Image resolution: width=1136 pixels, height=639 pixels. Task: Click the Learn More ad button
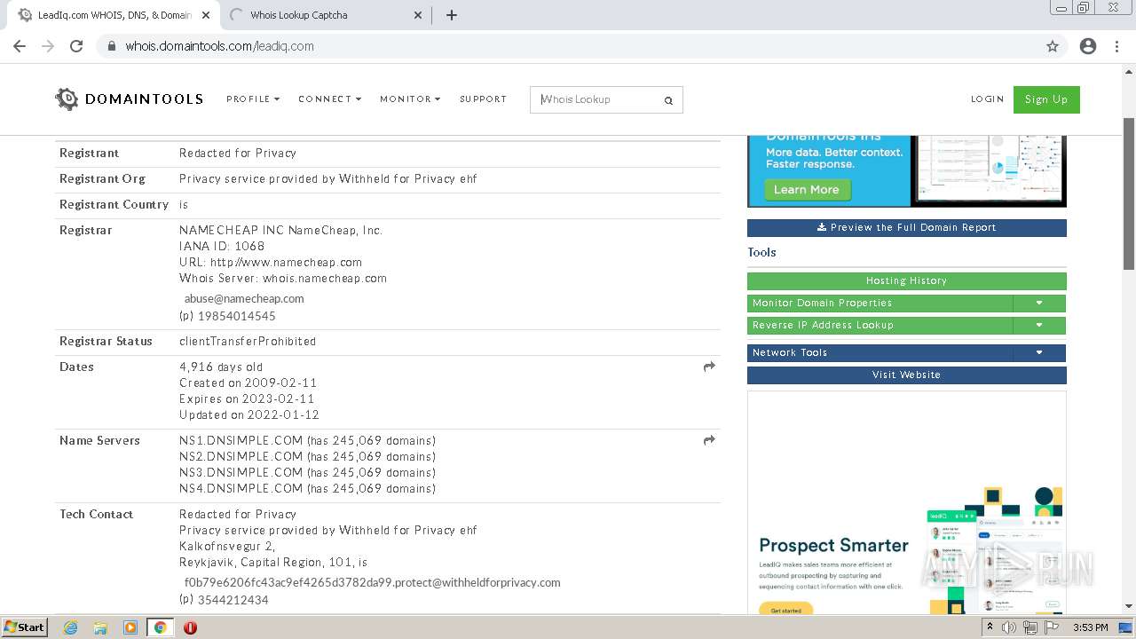tap(806, 189)
